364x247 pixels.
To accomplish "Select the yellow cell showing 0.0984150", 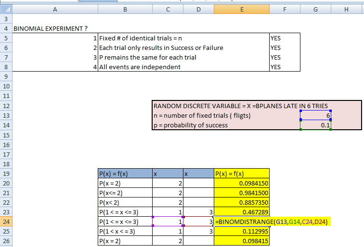I will coord(241,183).
